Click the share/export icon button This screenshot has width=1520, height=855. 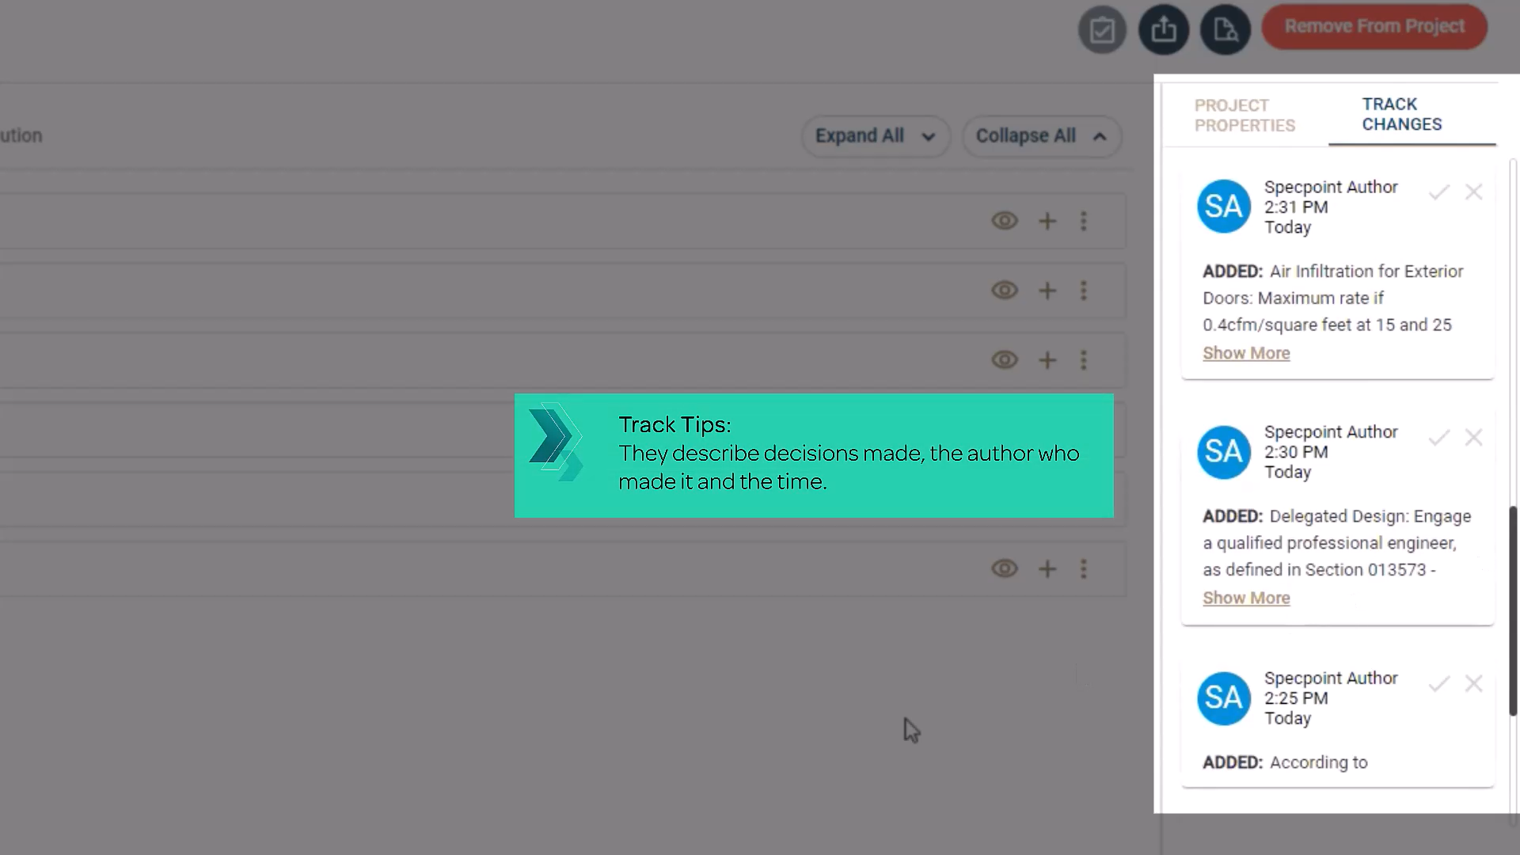1164,30
